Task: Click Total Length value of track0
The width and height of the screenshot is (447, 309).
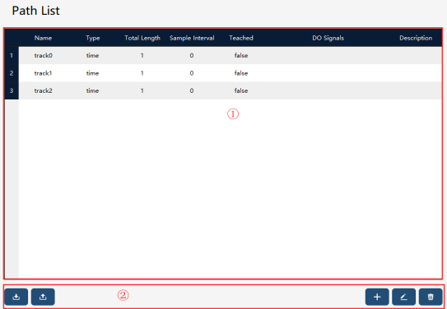Action: (x=142, y=56)
